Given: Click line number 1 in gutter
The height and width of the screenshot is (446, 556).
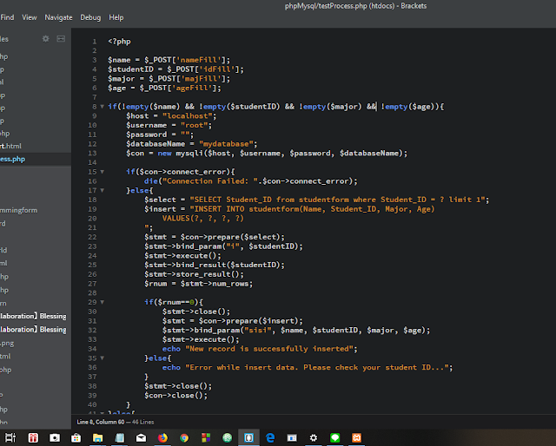Looking at the screenshot, I should click(x=95, y=42).
